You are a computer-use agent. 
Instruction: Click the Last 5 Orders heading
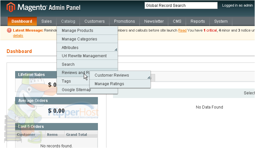31,127
